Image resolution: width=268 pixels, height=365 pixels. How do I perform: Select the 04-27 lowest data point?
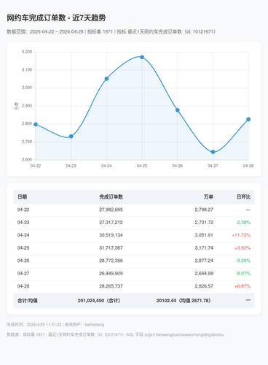point(213,152)
